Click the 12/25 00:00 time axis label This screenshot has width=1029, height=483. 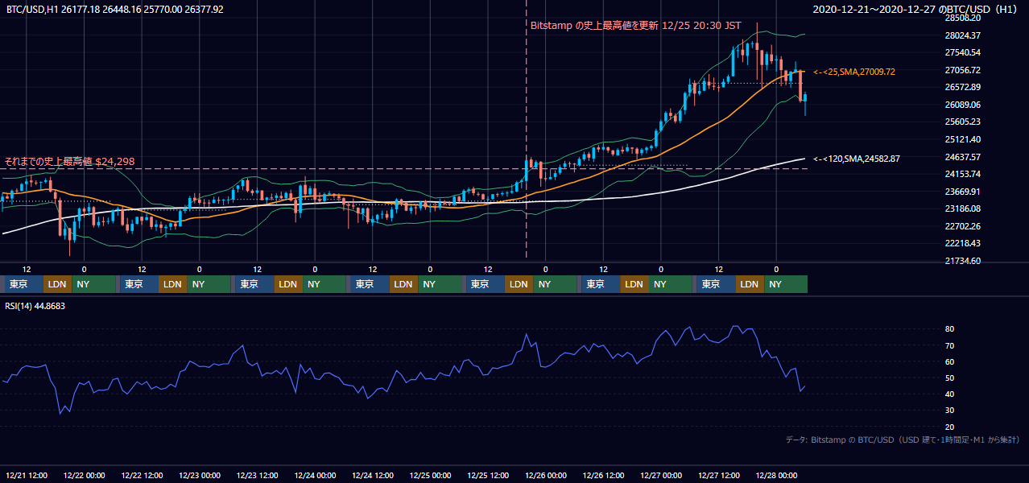coord(431,475)
